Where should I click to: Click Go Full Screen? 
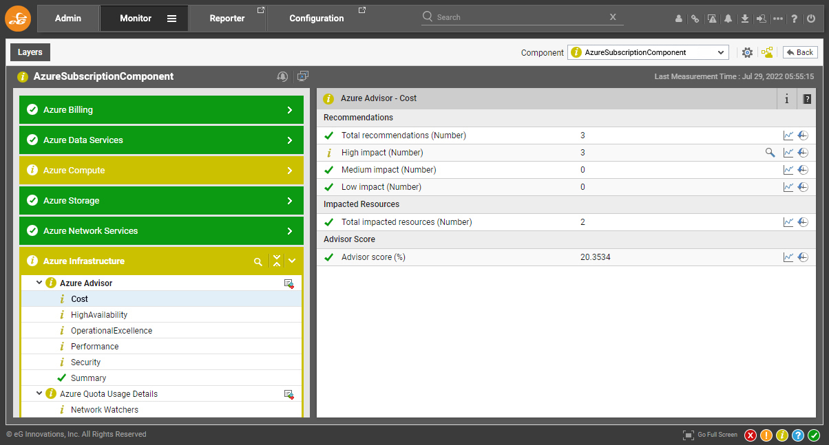[x=710, y=435]
